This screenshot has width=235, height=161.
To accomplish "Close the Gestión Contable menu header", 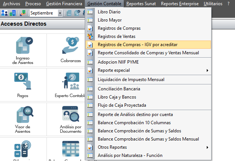I will 104,4.
